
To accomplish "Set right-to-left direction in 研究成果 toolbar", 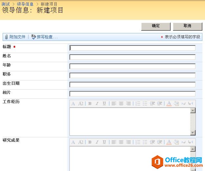I will tap(191, 142).
